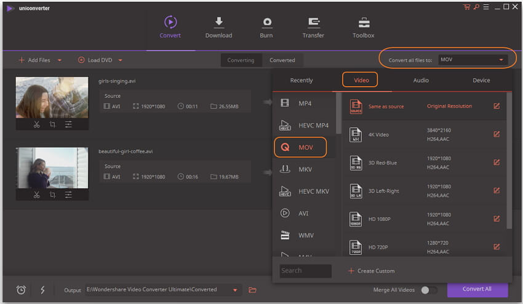Switch to the Converting tab
The image size is (523, 304).
click(x=241, y=60)
